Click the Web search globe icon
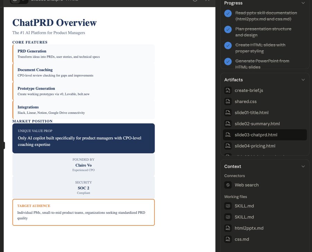 [228, 185]
